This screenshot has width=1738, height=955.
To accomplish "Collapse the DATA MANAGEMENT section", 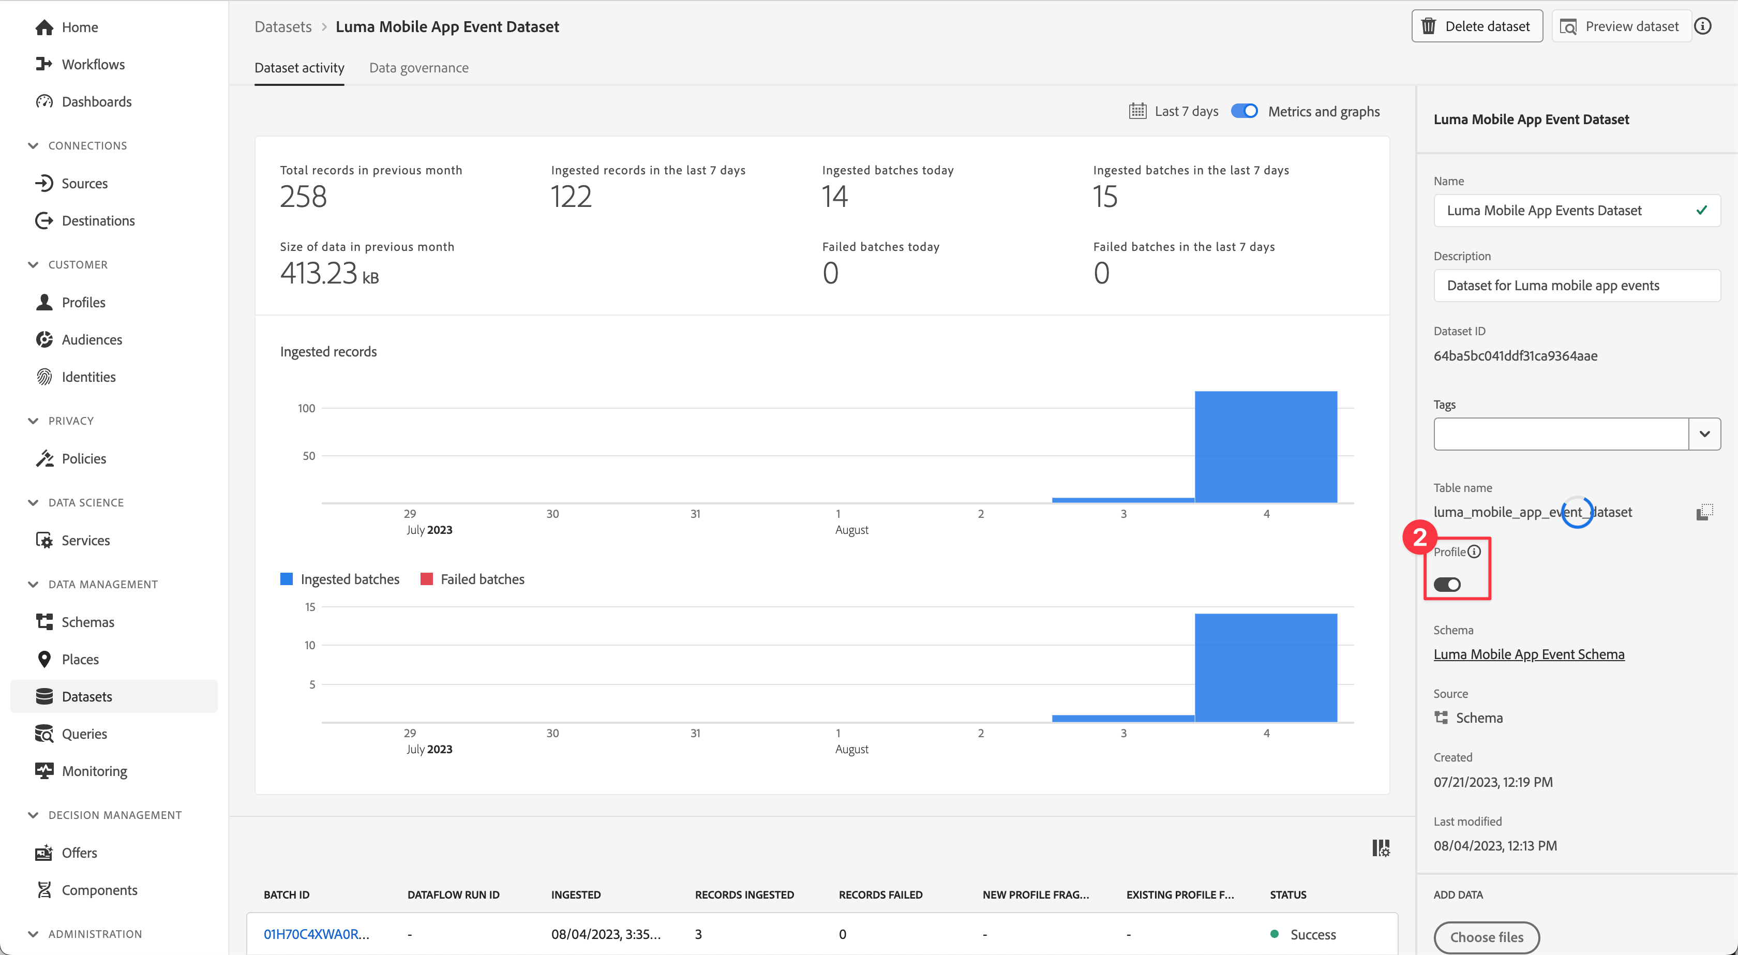I will point(33,585).
